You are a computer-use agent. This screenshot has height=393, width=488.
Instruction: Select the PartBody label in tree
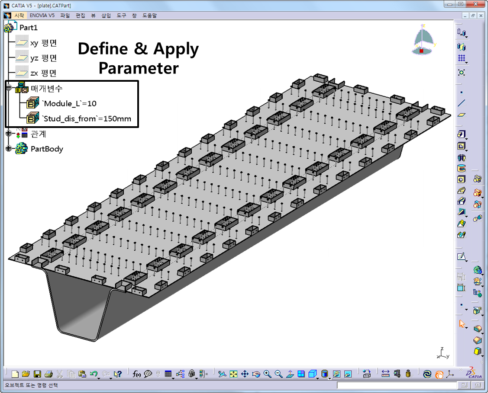47,149
